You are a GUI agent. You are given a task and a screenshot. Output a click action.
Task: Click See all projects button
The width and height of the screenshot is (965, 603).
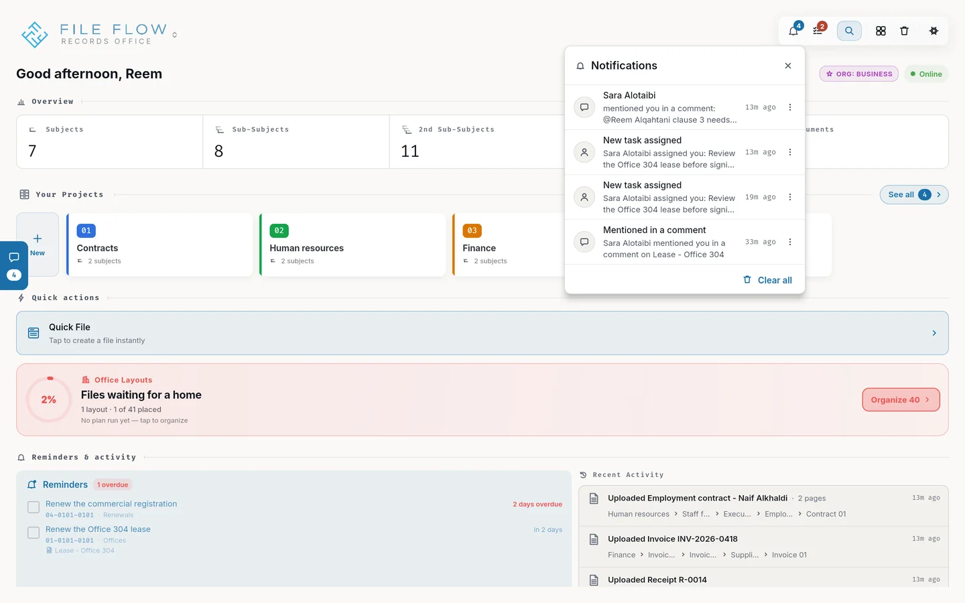click(914, 195)
